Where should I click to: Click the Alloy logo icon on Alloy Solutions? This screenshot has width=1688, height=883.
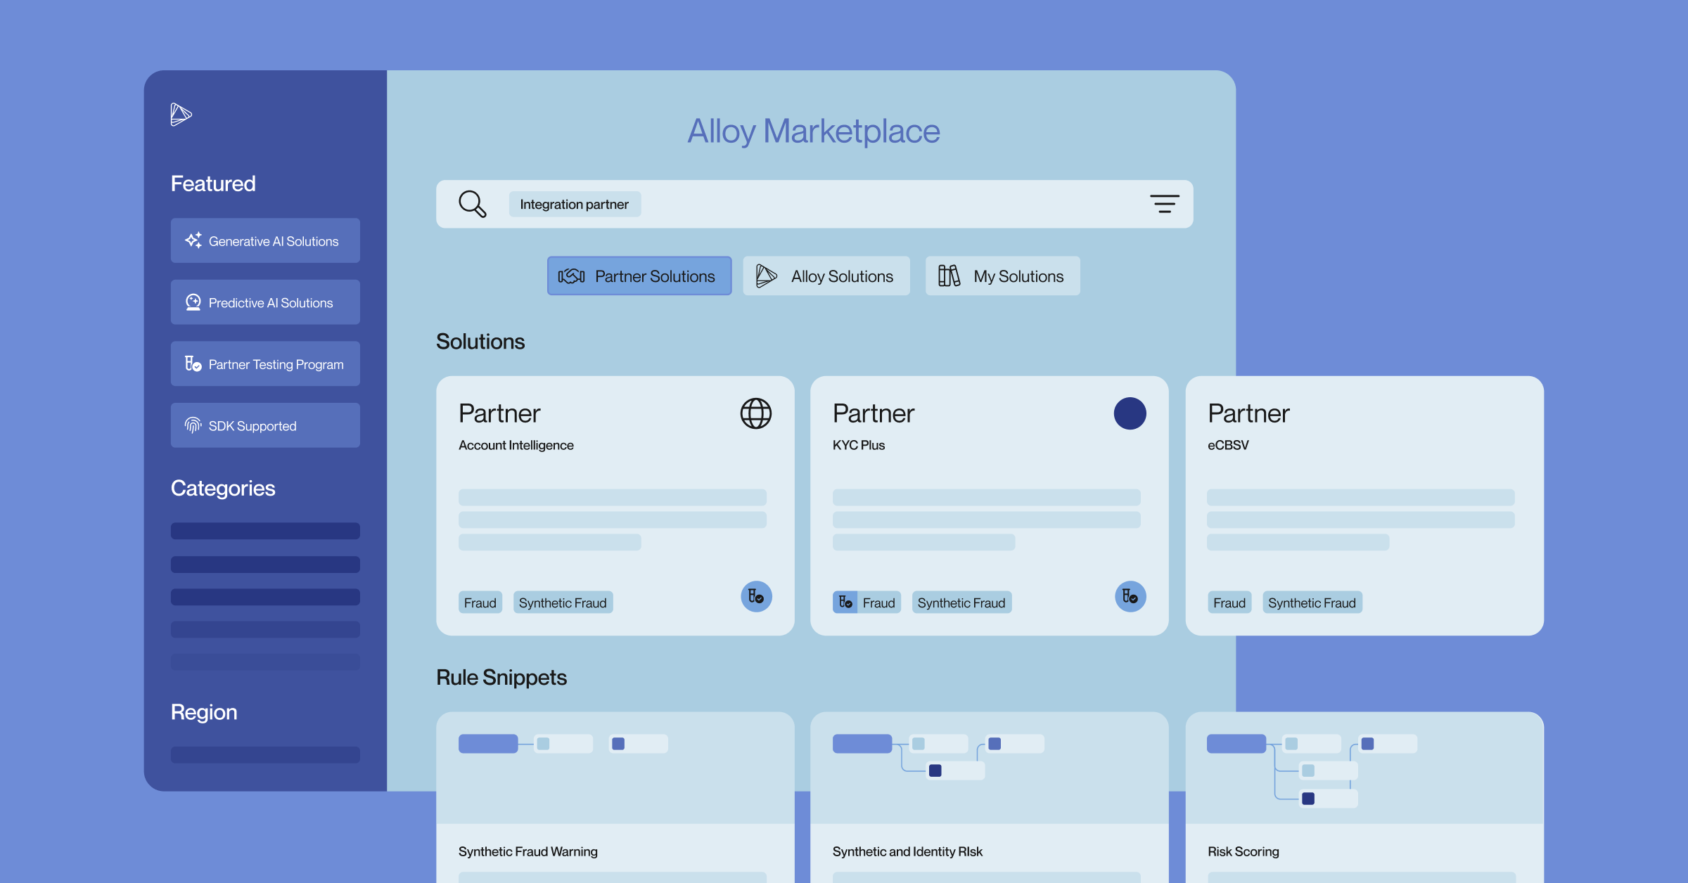766,276
